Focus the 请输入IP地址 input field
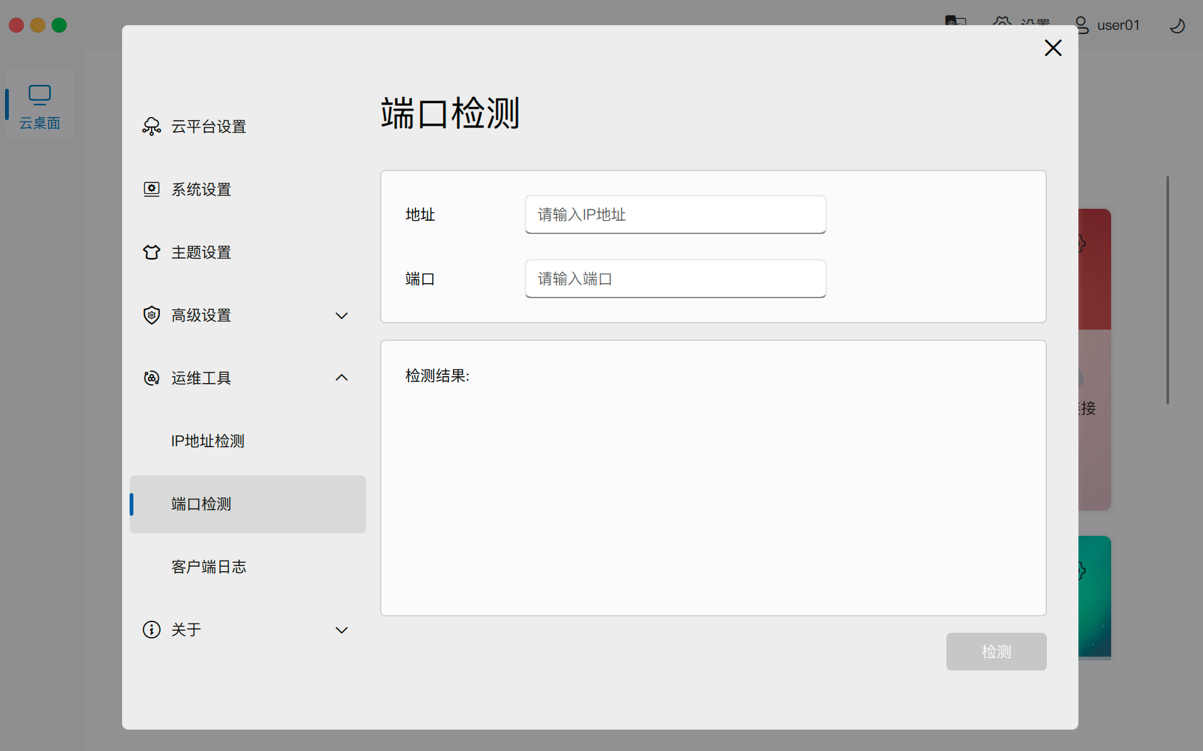 point(675,214)
